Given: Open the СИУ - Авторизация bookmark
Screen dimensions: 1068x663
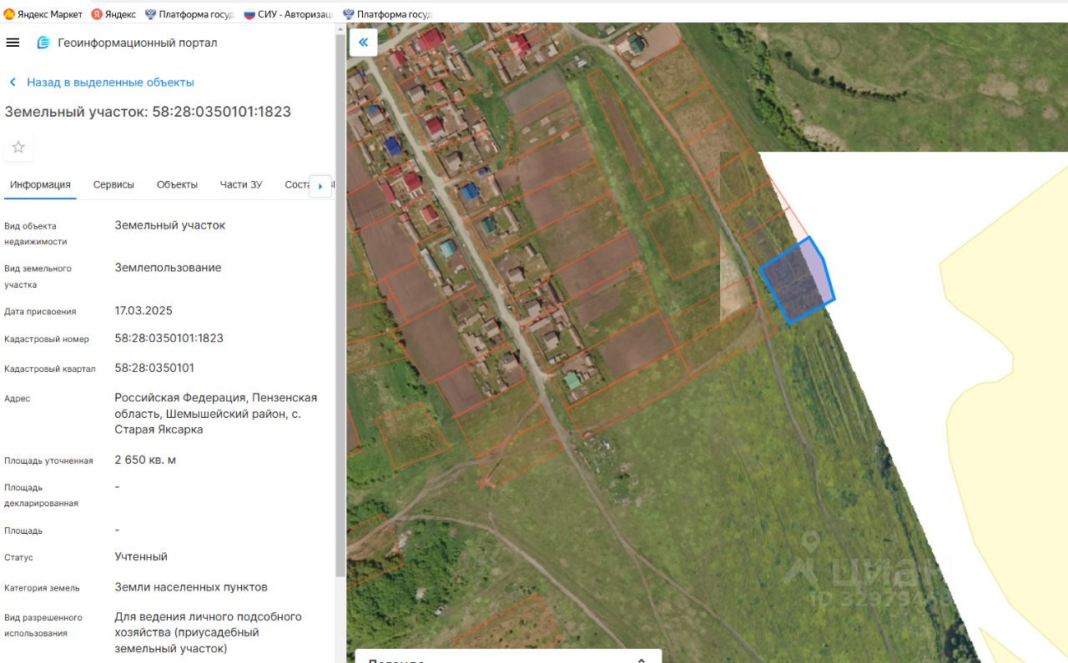Looking at the screenshot, I should [289, 14].
